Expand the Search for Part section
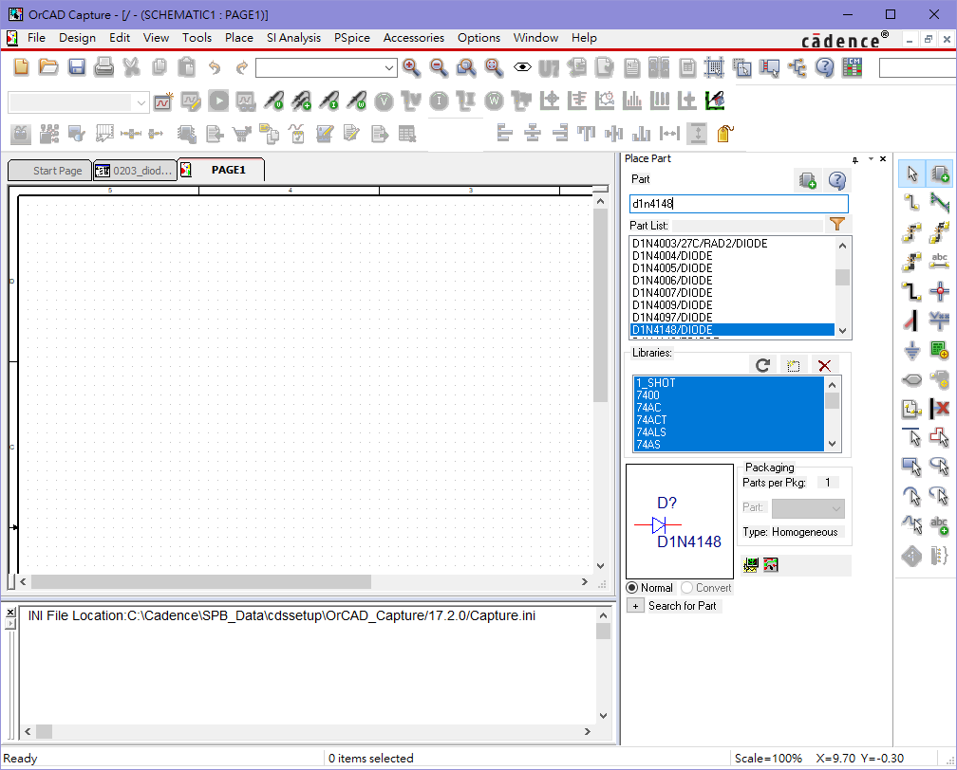The image size is (957, 770). click(635, 606)
